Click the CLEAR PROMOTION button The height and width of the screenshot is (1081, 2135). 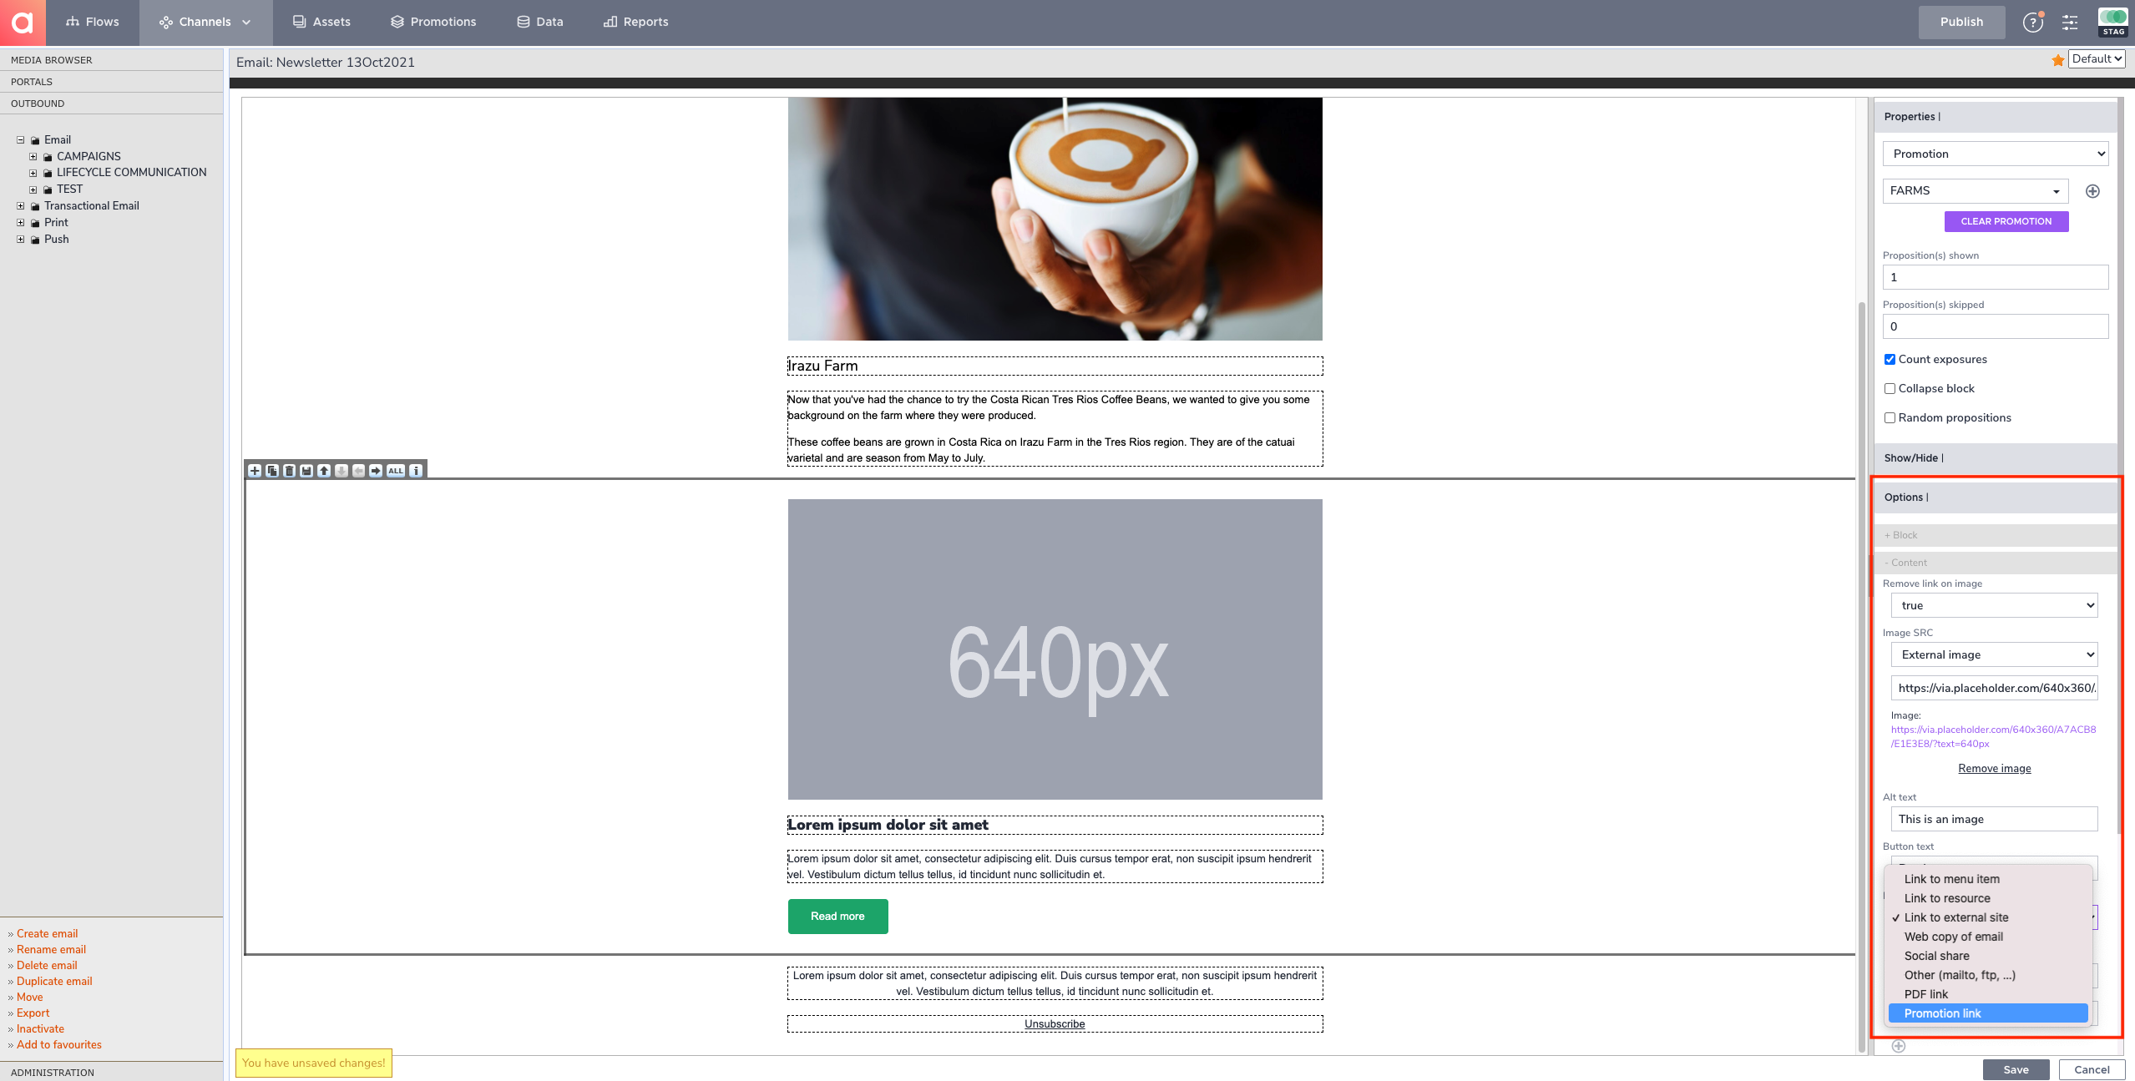pyautogui.click(x=2006, y=221)
